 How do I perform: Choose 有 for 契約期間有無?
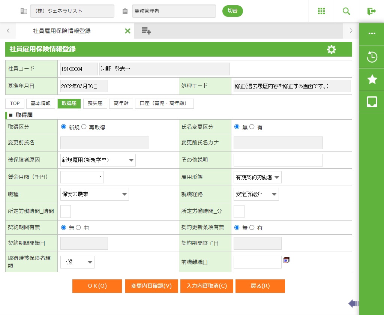[78, 227]
